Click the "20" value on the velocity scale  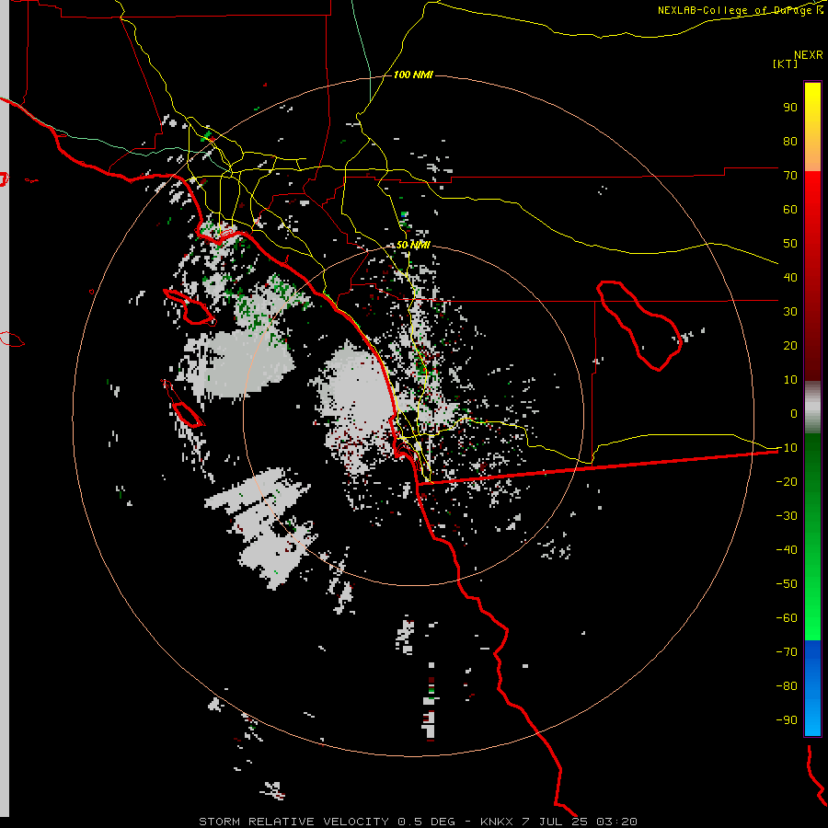[x=790, y=345]
